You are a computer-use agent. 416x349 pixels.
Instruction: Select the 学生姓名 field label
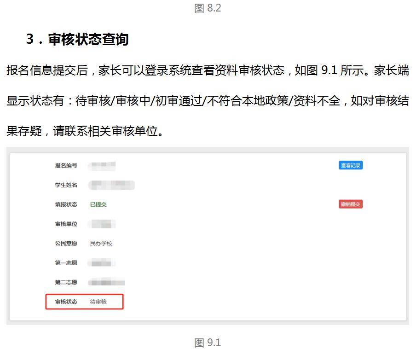pyautogui.click(x=66, y=185)
